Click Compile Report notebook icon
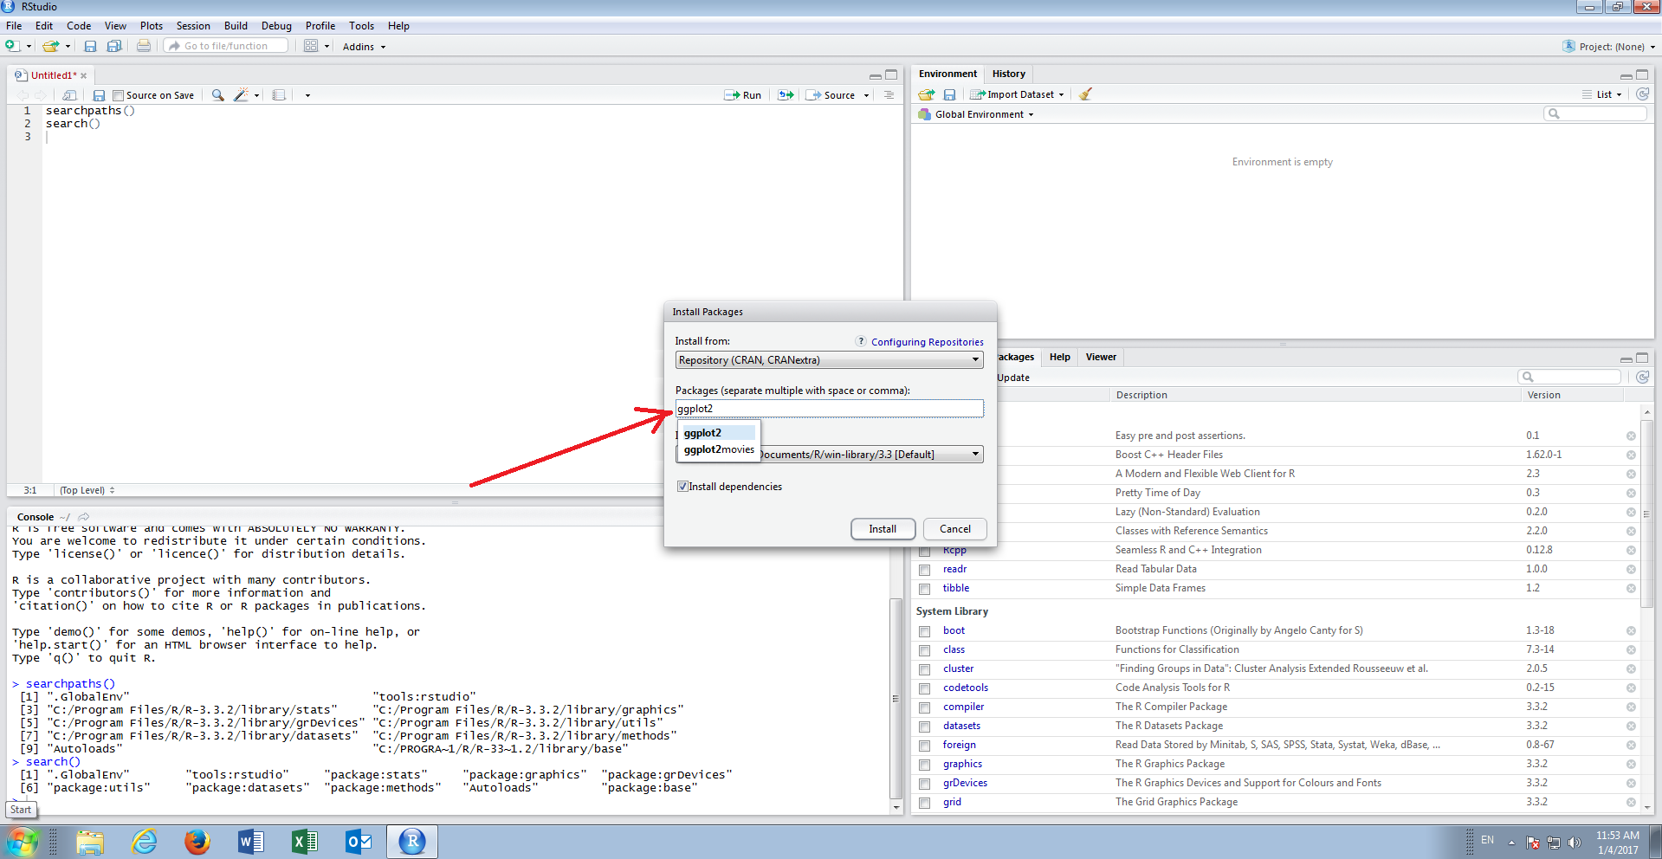The height and width of the screenshot is (859, 1662). point(279,95)
